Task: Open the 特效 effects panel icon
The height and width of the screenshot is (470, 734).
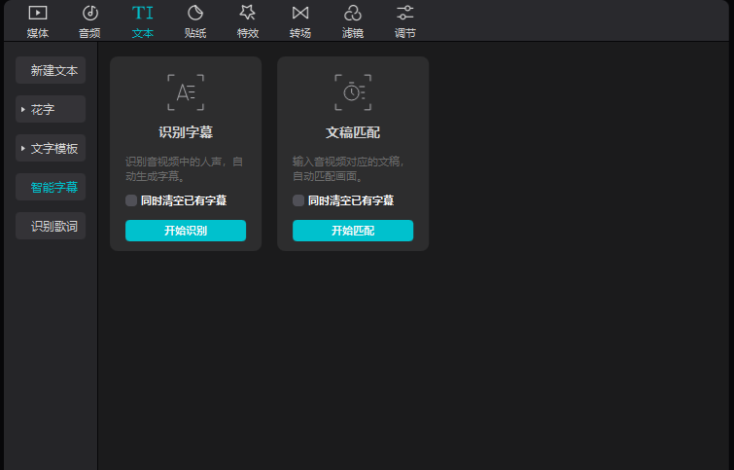Action: point(248,13)
